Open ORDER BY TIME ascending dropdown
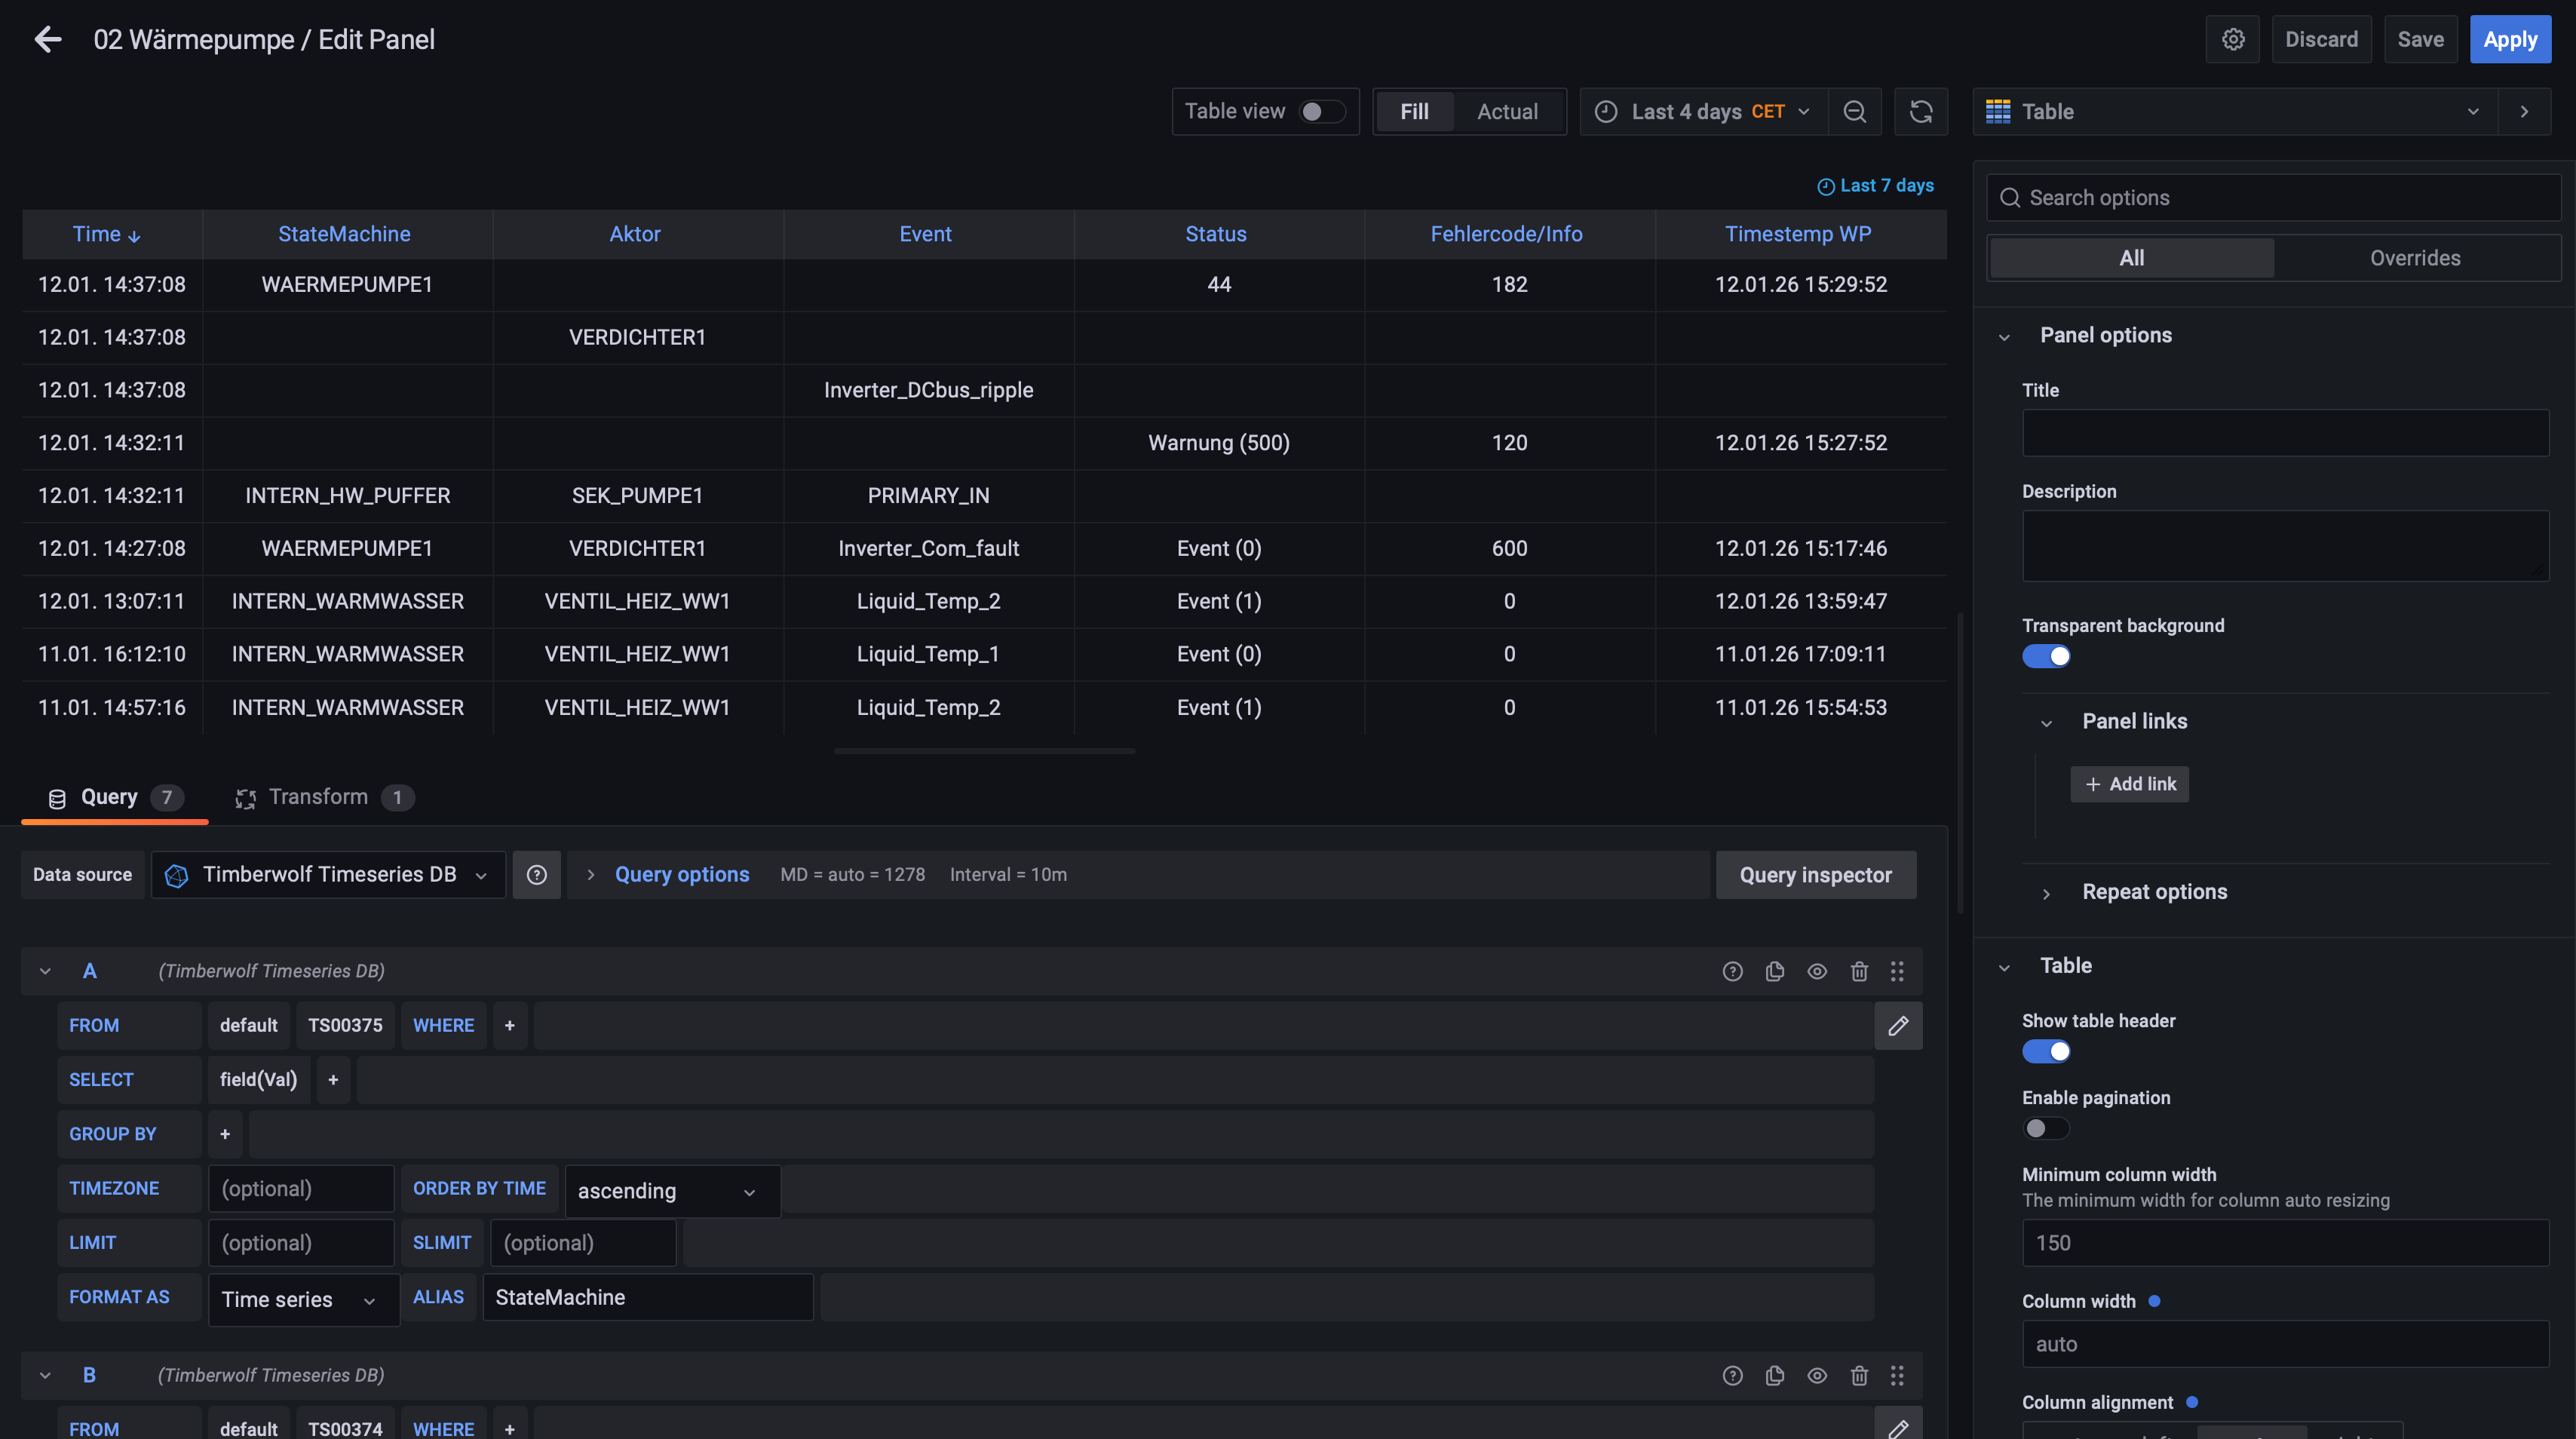Image resolution: width=2576 pixels, height=1439 pixels. (671, 1191)
